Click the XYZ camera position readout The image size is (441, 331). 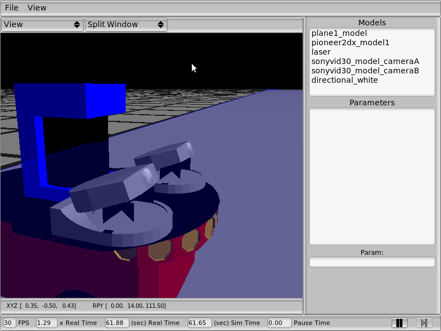41,306
